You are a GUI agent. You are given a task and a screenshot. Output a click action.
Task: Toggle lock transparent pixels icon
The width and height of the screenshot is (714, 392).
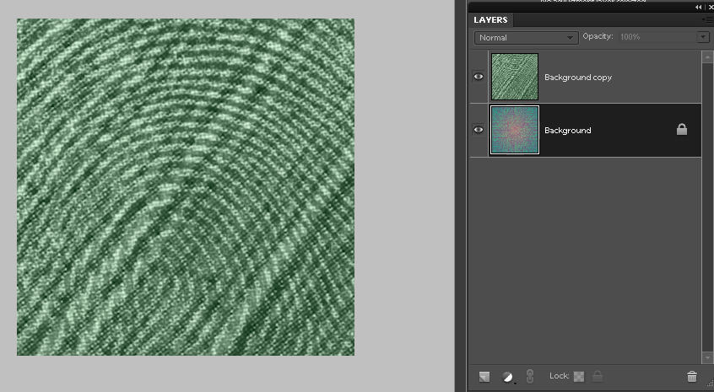pos(579,377)
